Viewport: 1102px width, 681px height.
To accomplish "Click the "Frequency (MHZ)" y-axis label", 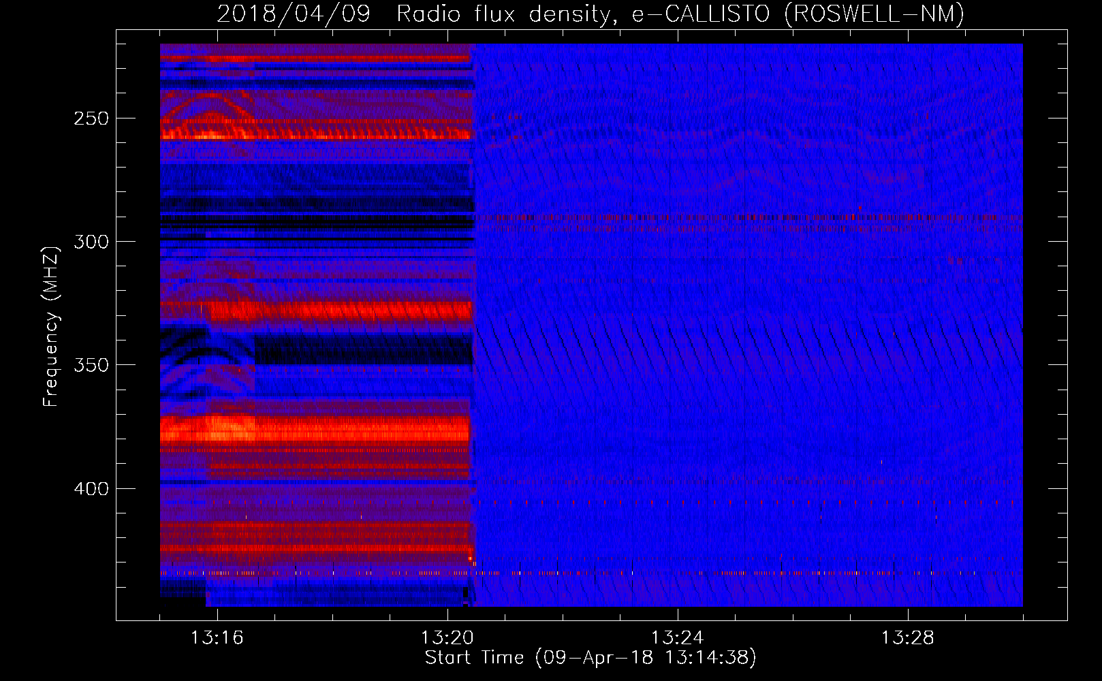I will point(51,326).
